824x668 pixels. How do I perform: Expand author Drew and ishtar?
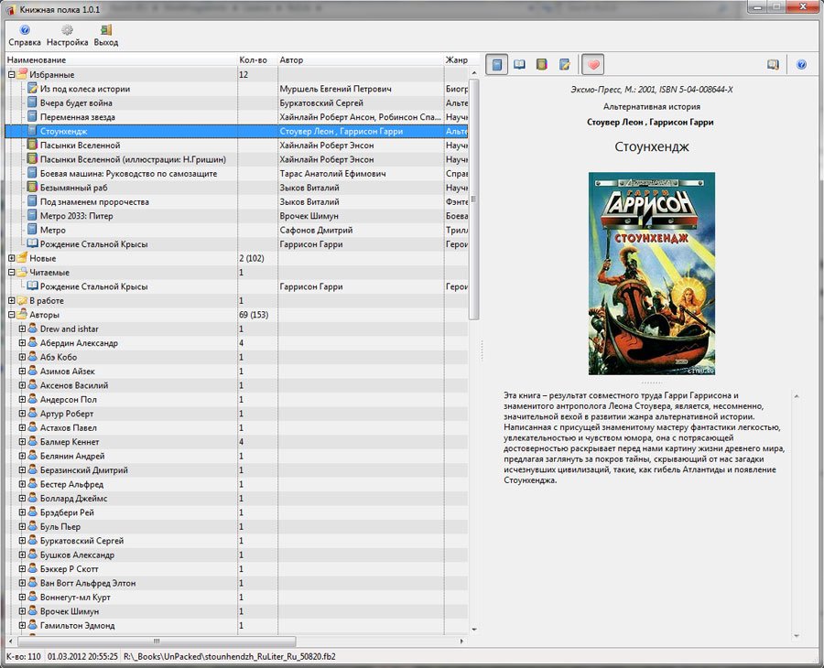(x=22, y=329)
